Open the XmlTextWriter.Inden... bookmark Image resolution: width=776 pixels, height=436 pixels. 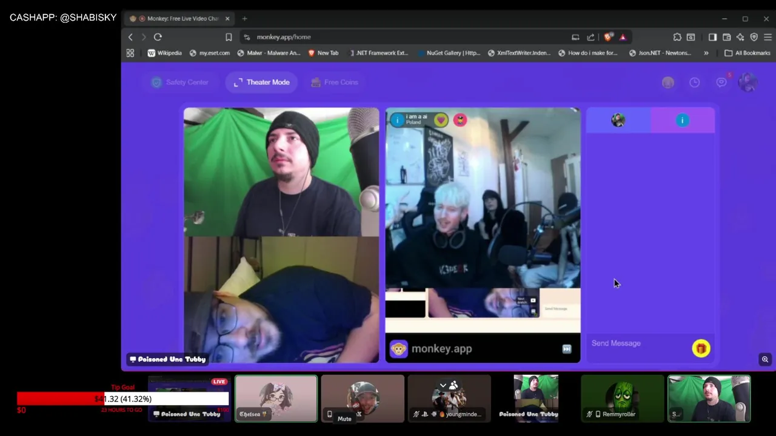click(519, 53)
